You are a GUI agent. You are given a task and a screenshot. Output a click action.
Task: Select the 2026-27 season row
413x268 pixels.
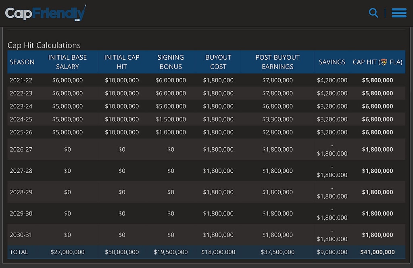21,149
